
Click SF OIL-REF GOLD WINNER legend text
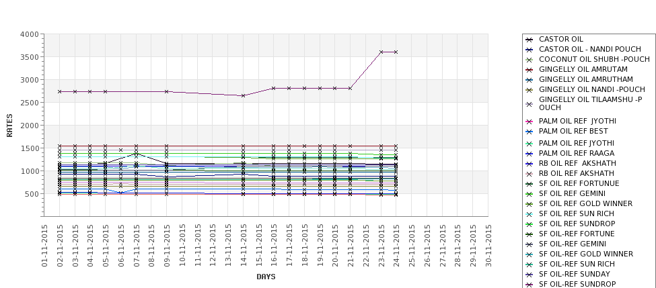586,254
